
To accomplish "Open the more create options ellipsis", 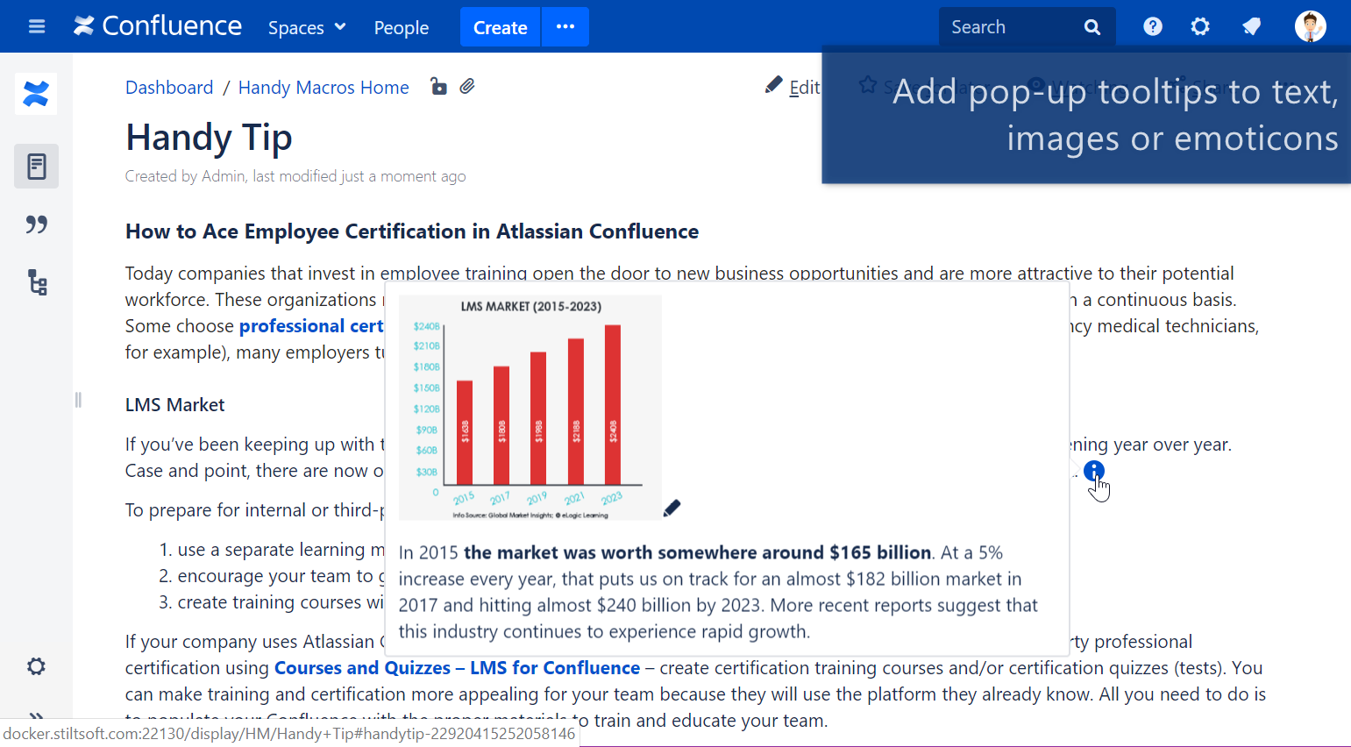I will click(565, 27).
